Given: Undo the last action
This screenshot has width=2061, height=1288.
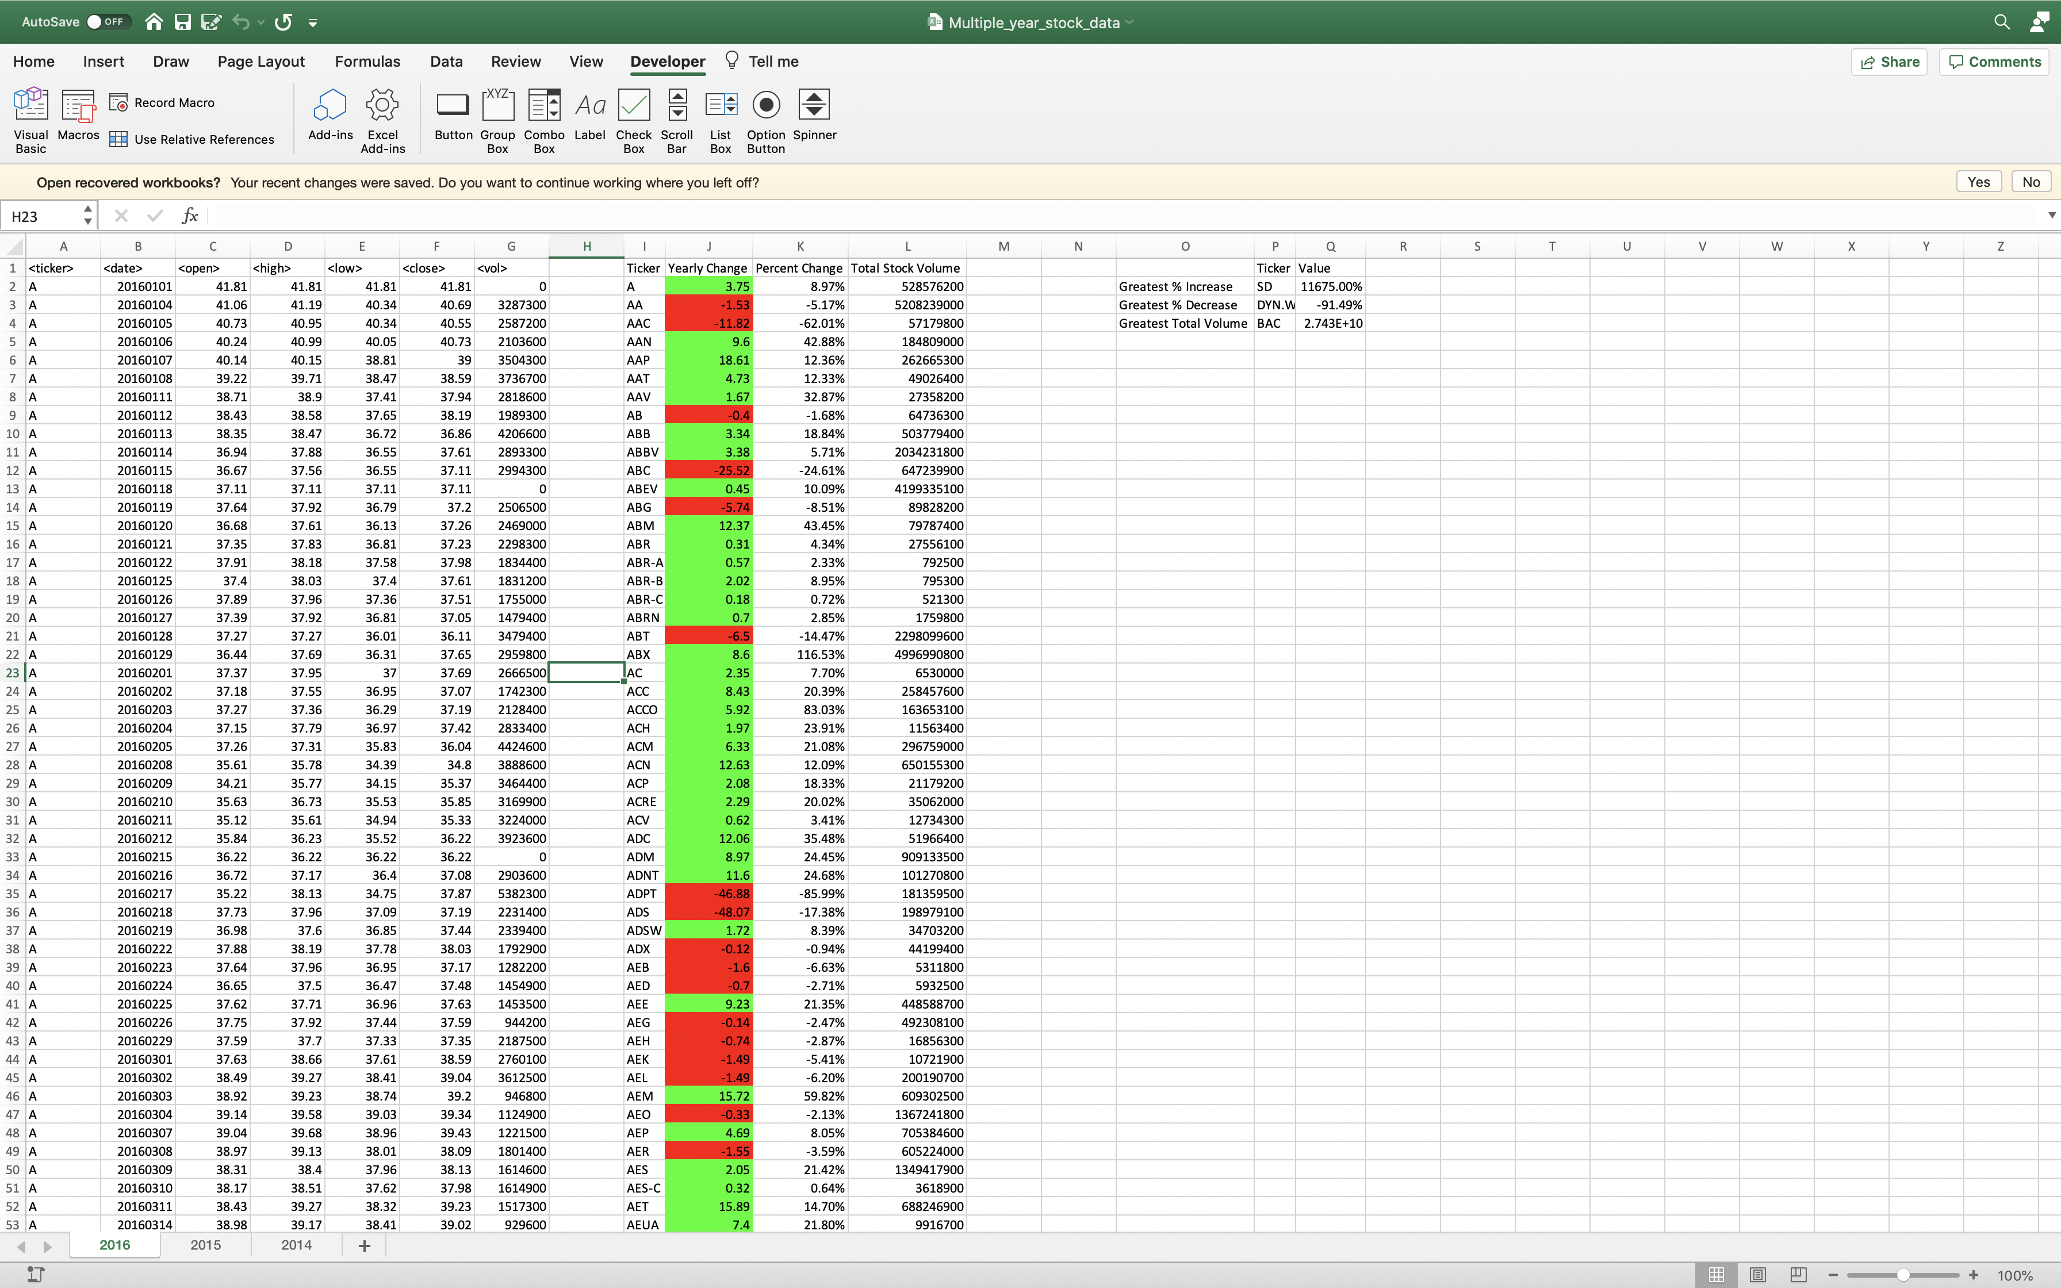Looking at the screenshot, I should tap(242, 22).
